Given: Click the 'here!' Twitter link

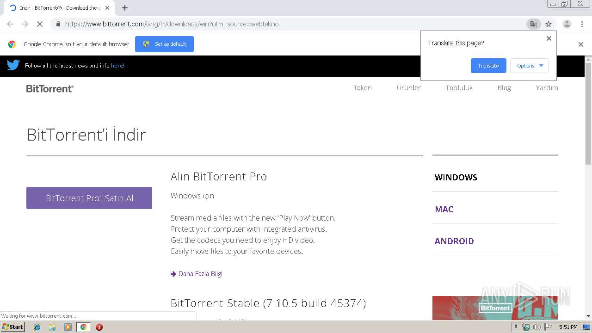Looking at the screenshot, I should coord(117,66).
